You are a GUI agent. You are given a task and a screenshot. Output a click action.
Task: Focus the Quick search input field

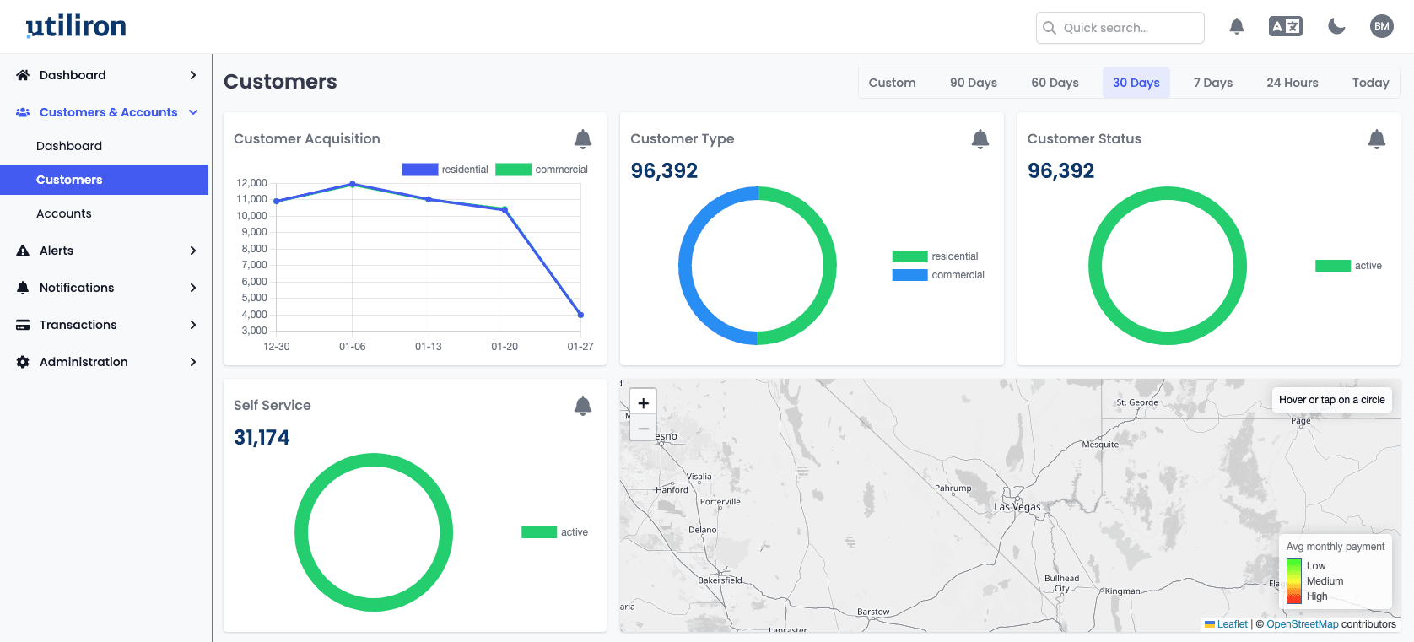(x=1120, y=28)
